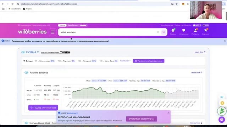Click the search magnifier button

164,32
